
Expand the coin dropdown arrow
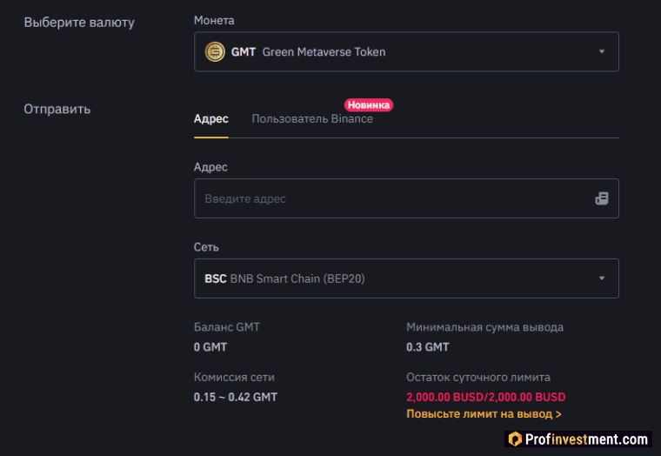pos(602,51)
